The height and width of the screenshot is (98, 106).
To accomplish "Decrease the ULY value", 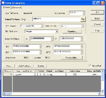I will 41,53.
